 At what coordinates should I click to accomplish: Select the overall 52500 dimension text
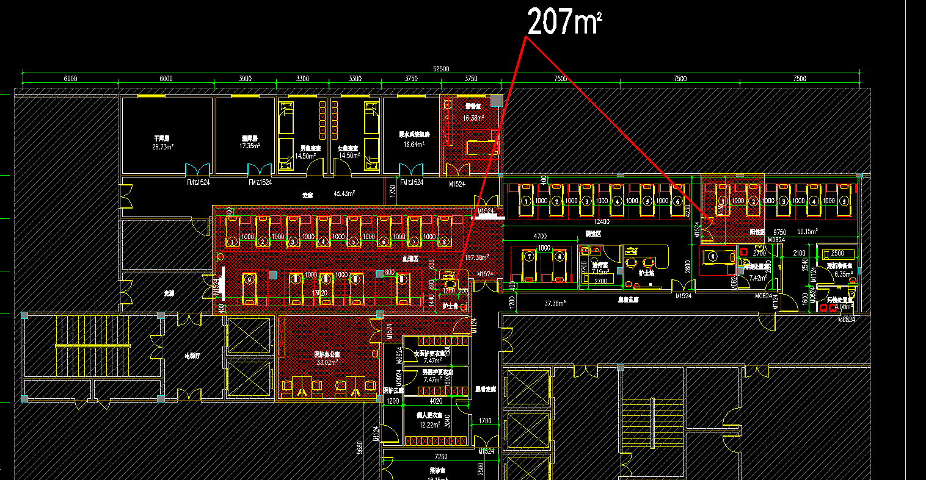(441, 70)
